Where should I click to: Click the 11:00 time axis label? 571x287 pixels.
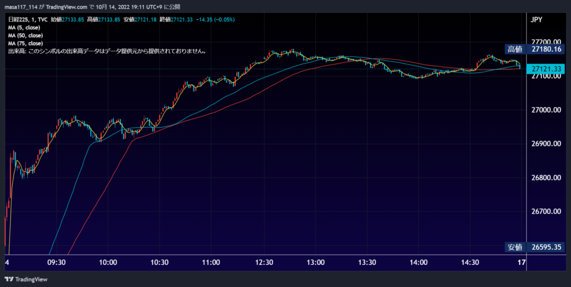point(211,262)
